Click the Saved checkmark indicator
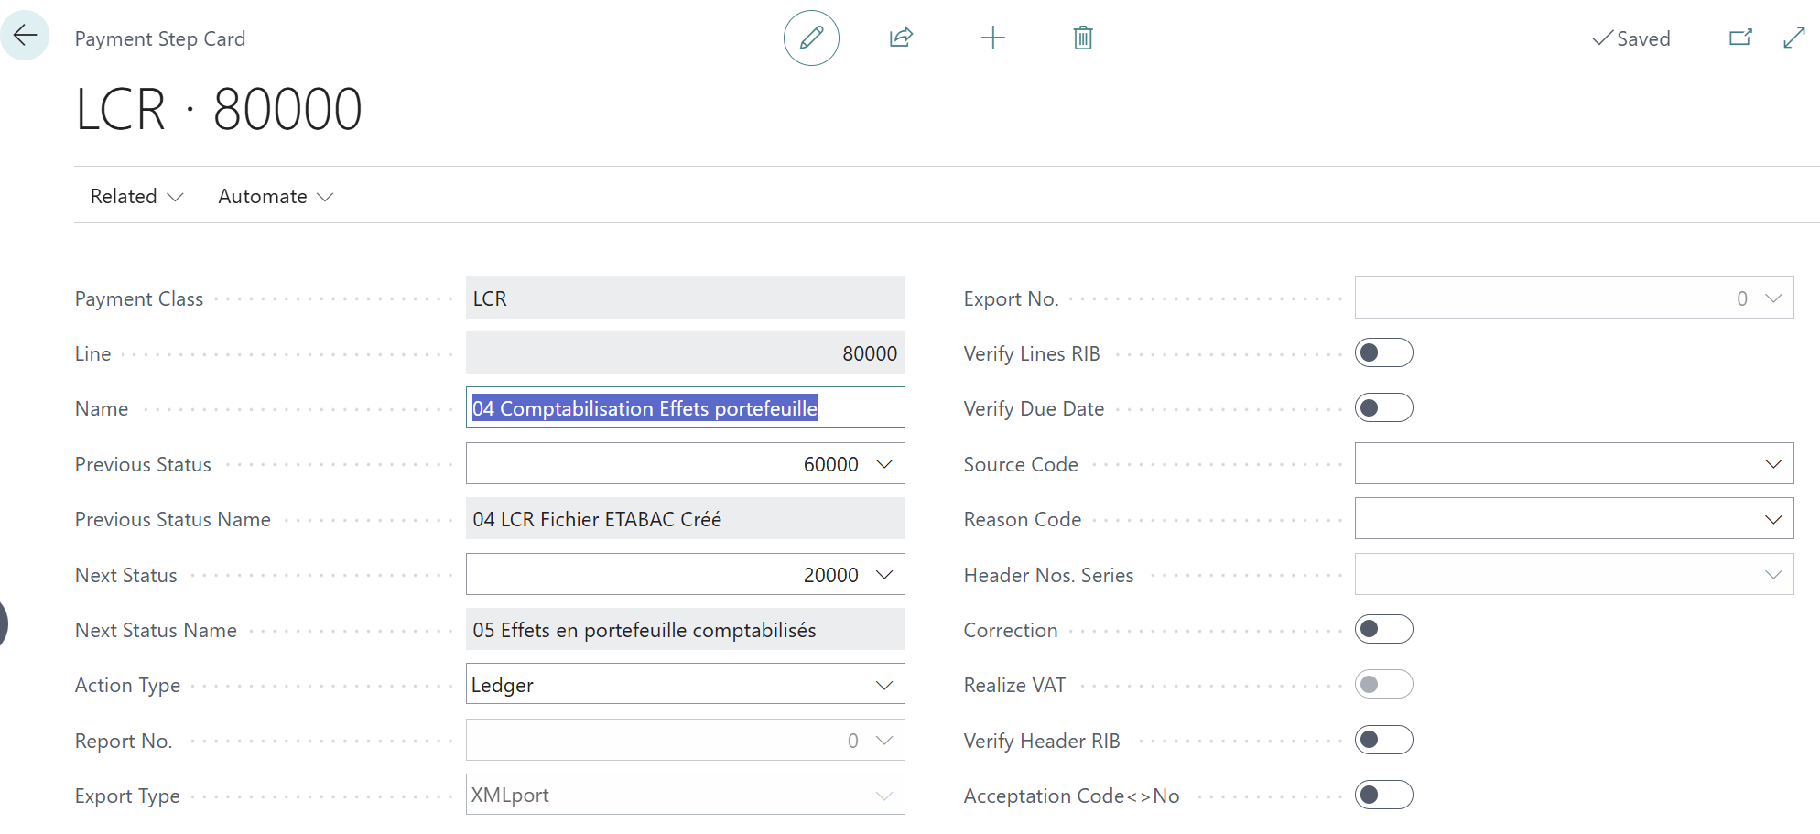 click(x=1630, y=38)
